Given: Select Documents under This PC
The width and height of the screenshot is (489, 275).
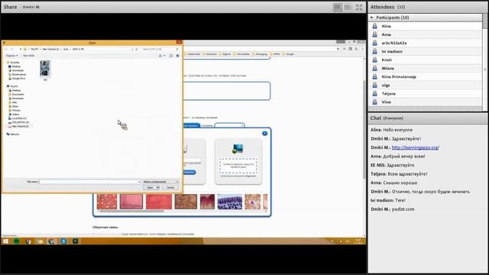Looking at the screenshot, I should click(16, 94).
